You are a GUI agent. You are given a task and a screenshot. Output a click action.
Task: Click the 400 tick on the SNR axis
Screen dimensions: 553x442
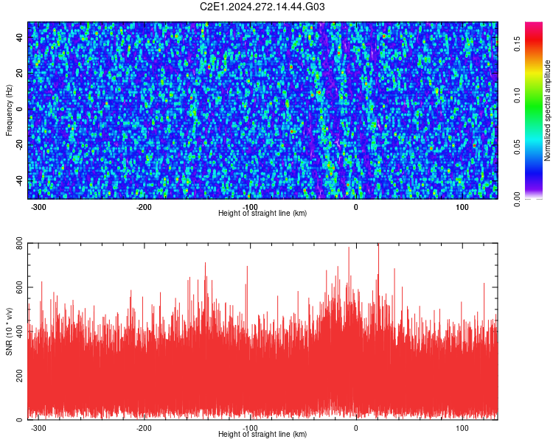tap(19, 331)
